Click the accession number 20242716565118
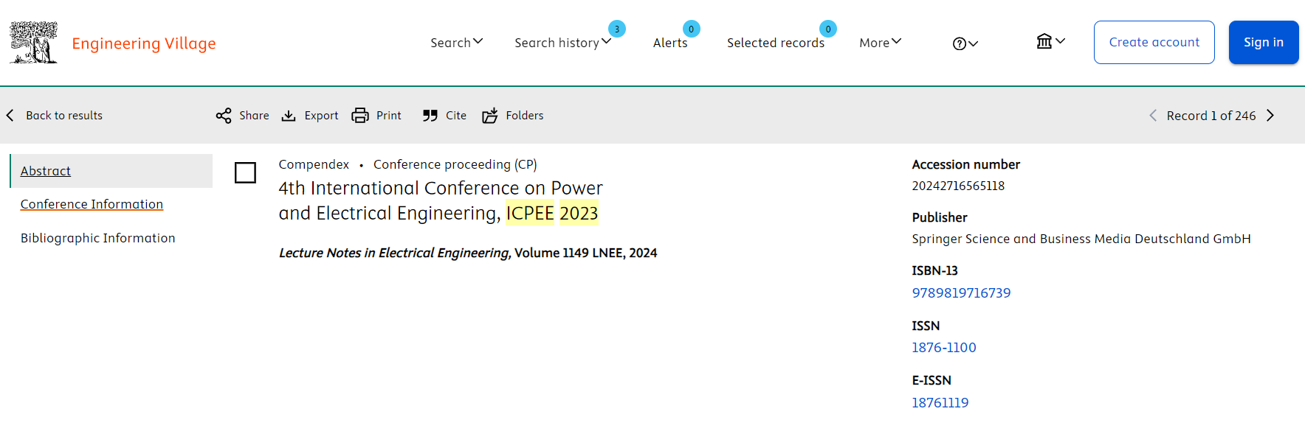The width and height of the screenshot is (1305, 431). click(958, 186)
